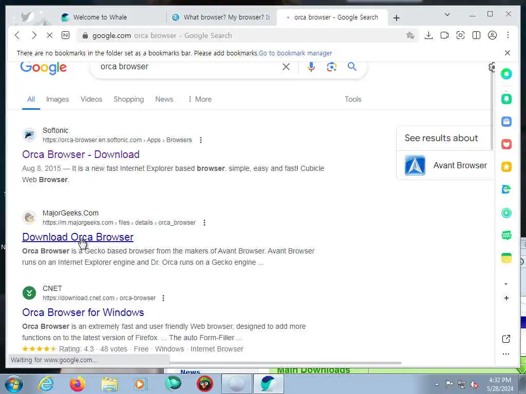Toggle the split view dual-pane icon
Viewport: 526px width, 394px height.
[x=476, y=35]
